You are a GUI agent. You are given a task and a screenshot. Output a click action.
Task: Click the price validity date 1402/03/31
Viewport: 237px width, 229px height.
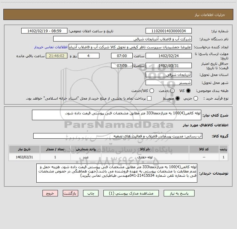click(x=169, y=65)
